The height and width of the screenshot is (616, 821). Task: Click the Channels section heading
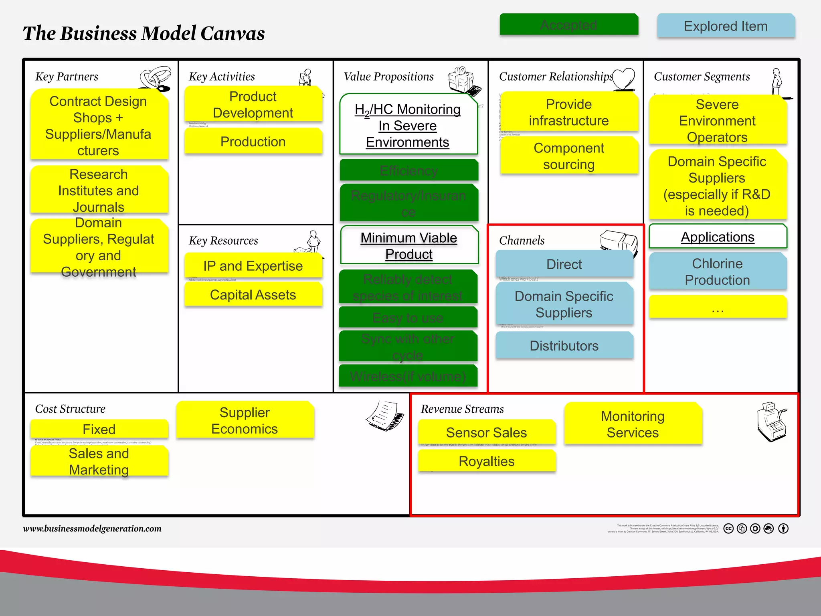click(522, 241)
